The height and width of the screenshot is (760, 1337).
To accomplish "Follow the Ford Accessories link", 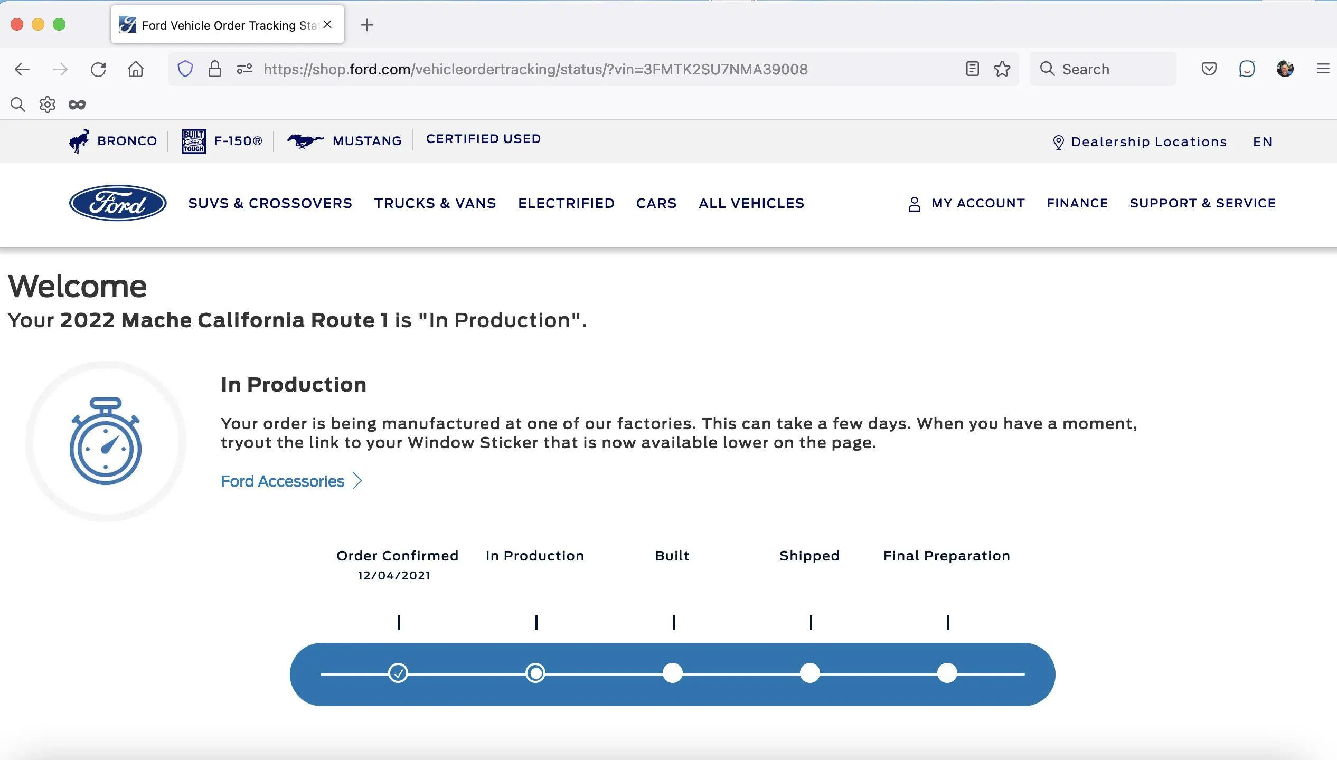I will pyautogui.click(x=283, y=481).
